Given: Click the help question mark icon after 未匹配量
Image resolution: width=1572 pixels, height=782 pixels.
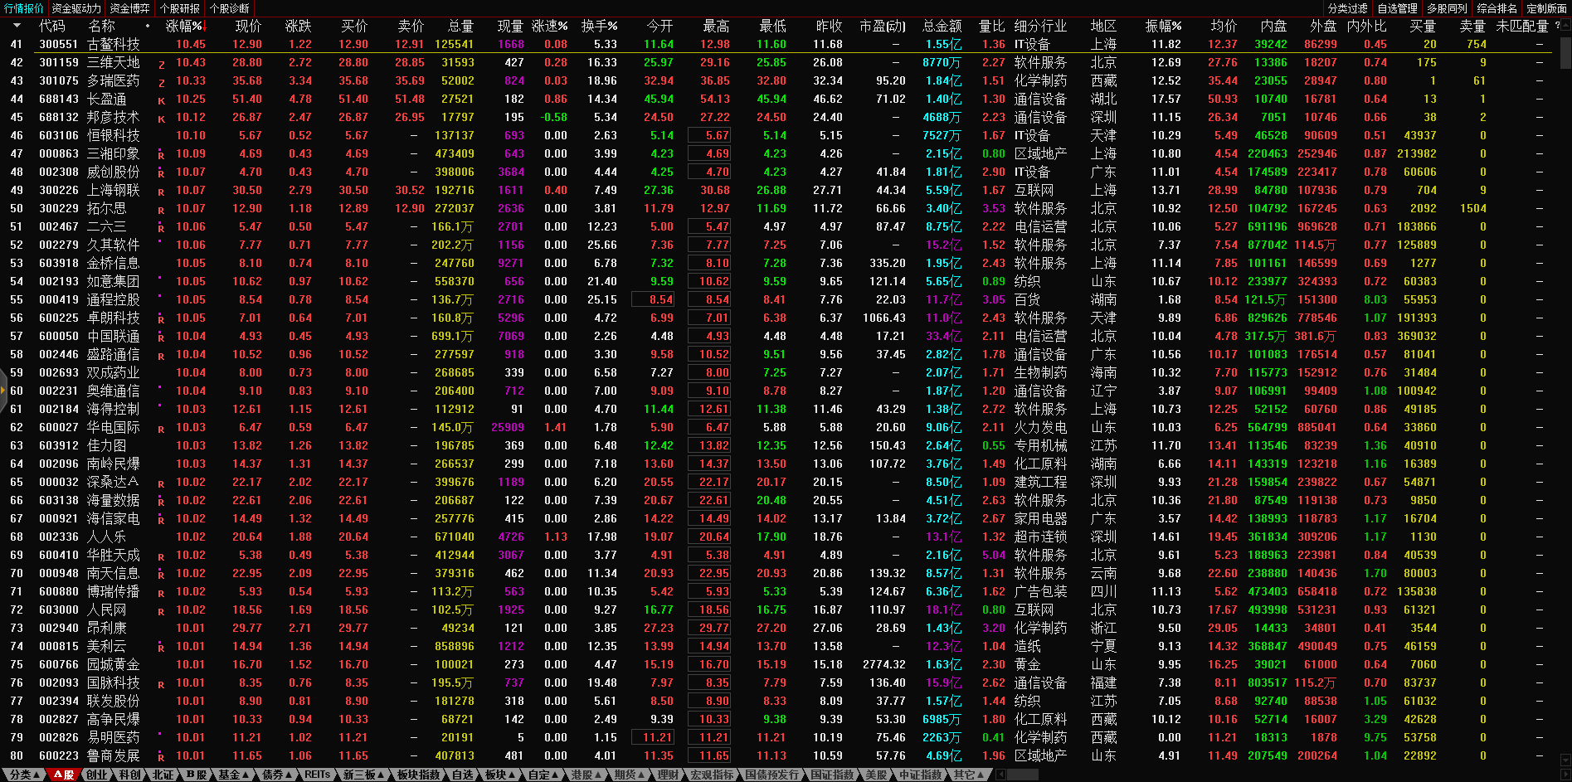Looking at the screenshot, I should (x=1557, y=26).
